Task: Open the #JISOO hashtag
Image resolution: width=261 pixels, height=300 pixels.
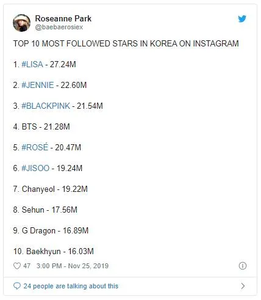Action: 35,168
